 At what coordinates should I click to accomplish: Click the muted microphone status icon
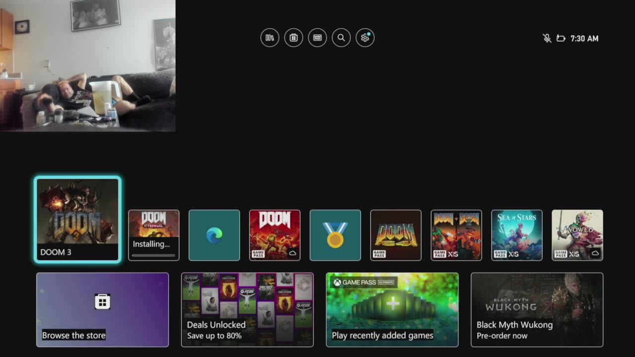(x=547, y=38)
